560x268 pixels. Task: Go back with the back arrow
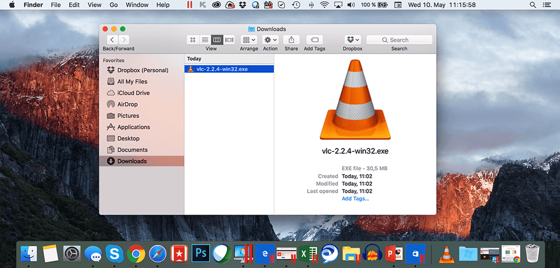112,40
